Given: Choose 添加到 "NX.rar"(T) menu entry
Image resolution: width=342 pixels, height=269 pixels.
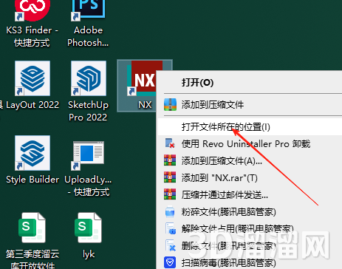Looking at the screenshot, I should pyautogui.click(x=249, y=177).
